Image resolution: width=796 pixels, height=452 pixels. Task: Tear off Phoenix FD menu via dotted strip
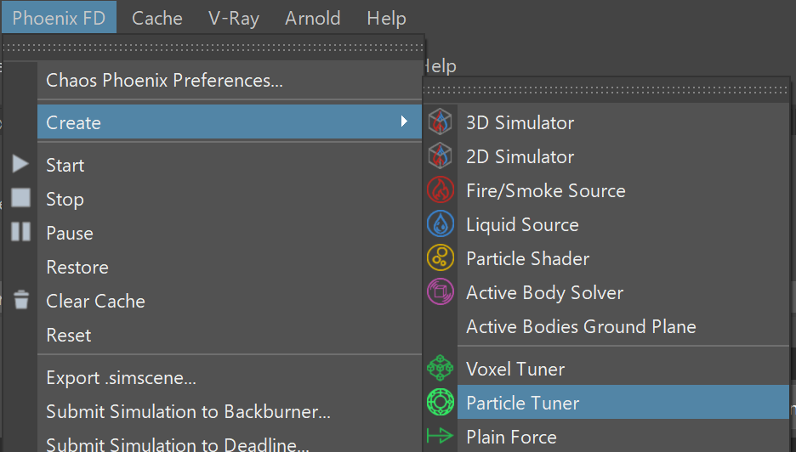click(x=213, y=48)
